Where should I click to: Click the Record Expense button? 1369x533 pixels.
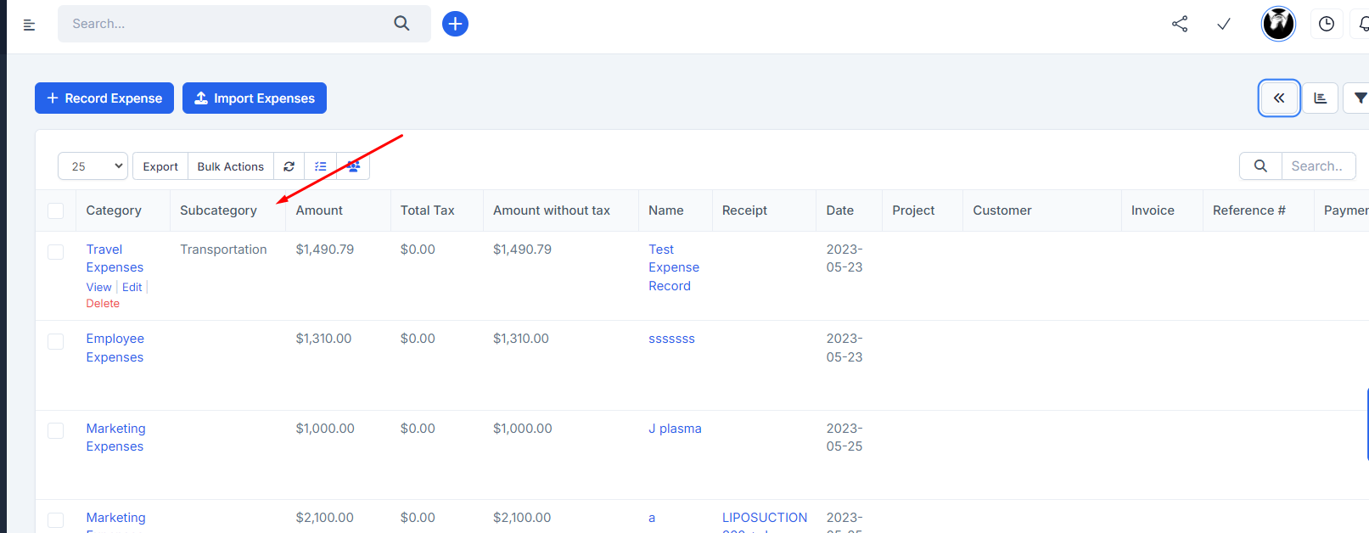[x=104, y=98]
